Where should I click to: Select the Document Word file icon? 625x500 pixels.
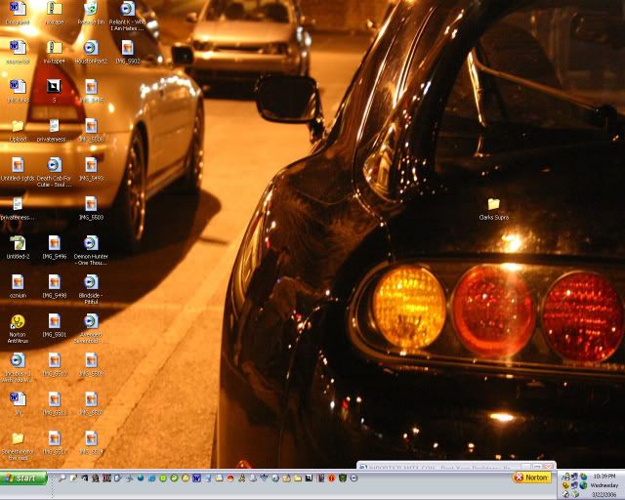[x=18, y=10]
